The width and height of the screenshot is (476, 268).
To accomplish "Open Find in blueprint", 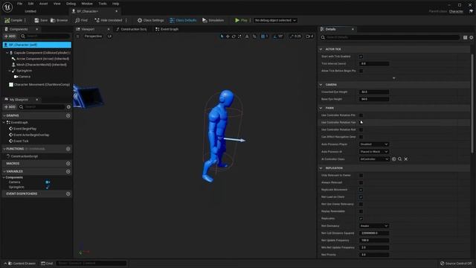I will point(81,20).
